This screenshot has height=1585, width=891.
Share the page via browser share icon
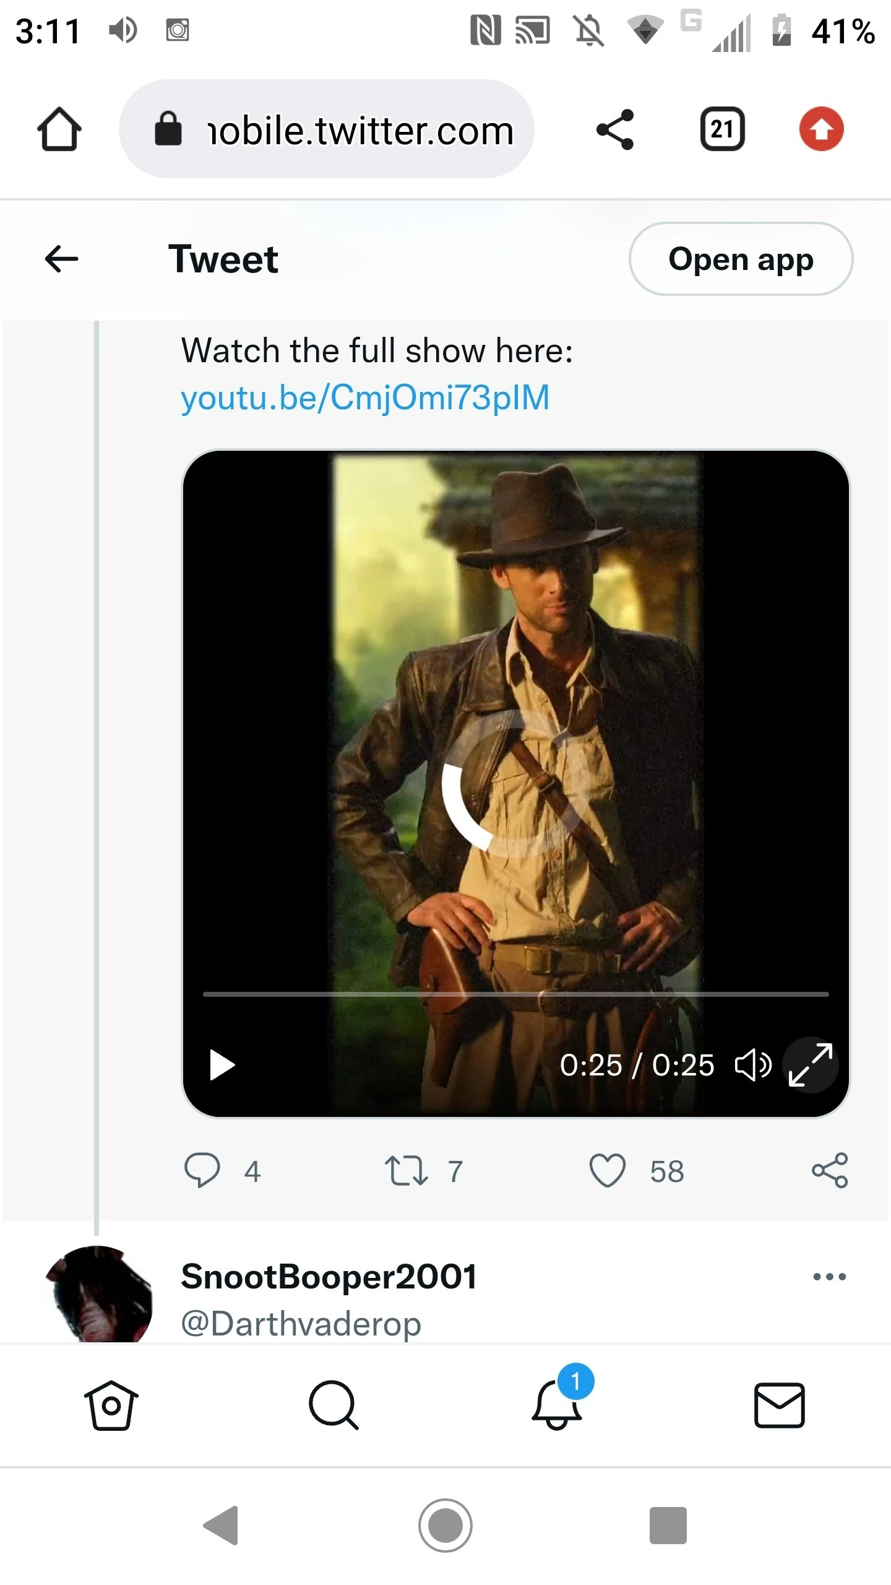[x=615, y=129]
